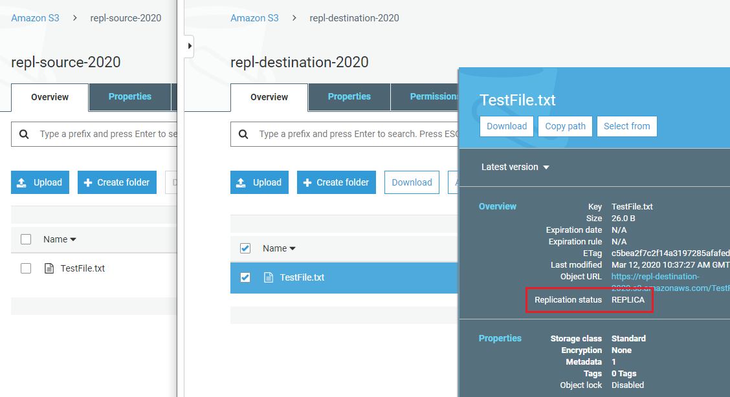This screenshot has height=397, width=730.
Task: Click repl-destination-2020 breadcrumb text
Action: click(354, 18)
